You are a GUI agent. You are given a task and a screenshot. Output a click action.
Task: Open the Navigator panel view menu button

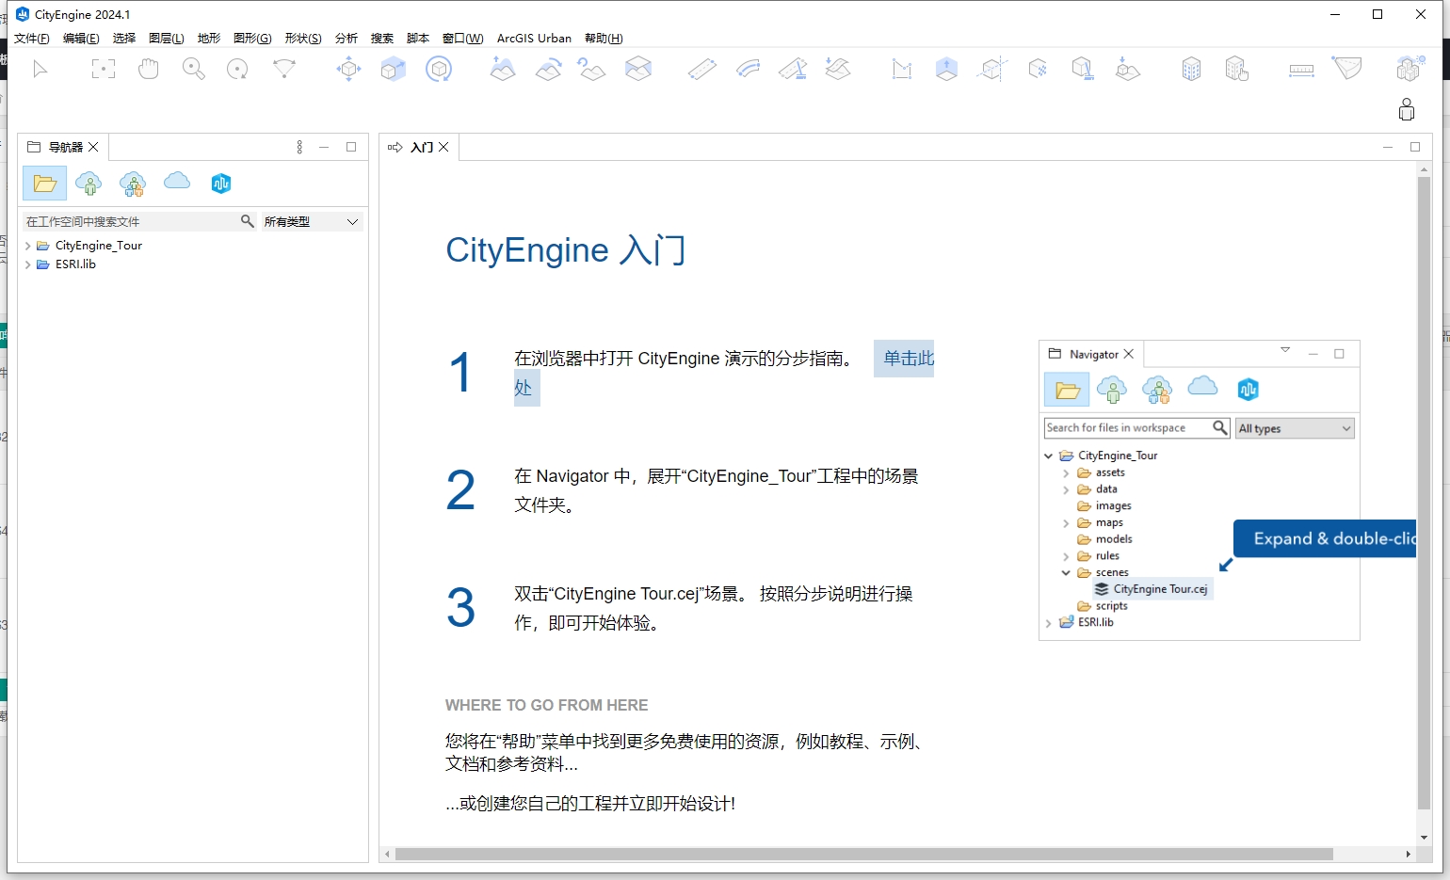[x=299, y=147]
